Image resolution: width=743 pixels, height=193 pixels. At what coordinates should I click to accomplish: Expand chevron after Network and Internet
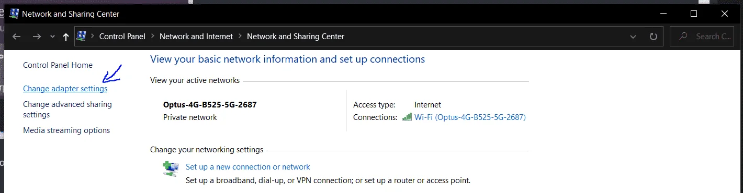point(240,37)
